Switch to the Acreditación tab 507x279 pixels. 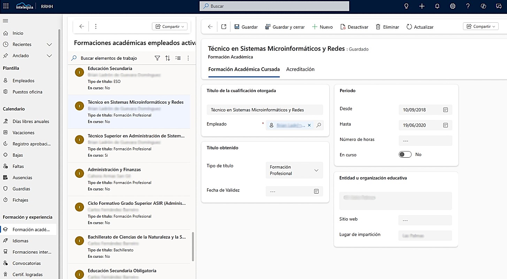click(x=300, y=69)
